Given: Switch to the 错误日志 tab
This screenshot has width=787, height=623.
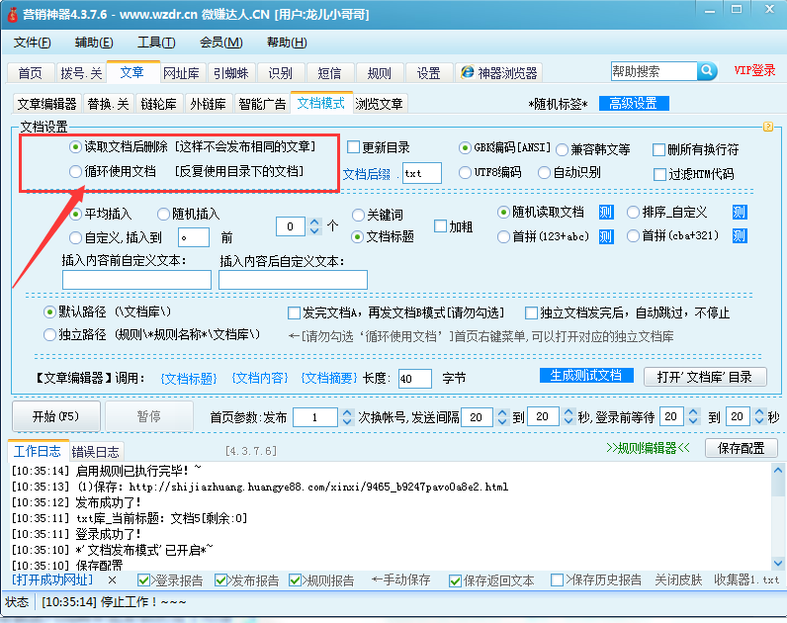Looking at the screenshot, I should [95, 452].
